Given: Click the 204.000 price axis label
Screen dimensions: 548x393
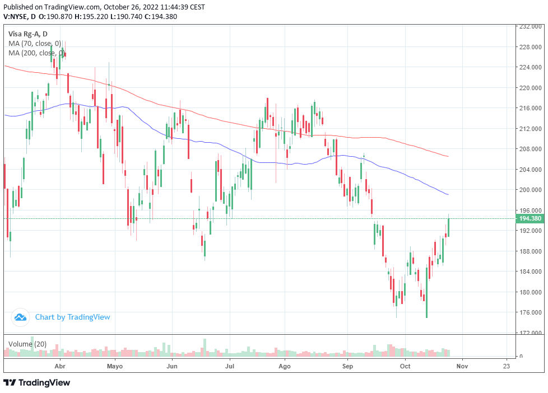Looking at the screenshot, I should tap(531, 170).
